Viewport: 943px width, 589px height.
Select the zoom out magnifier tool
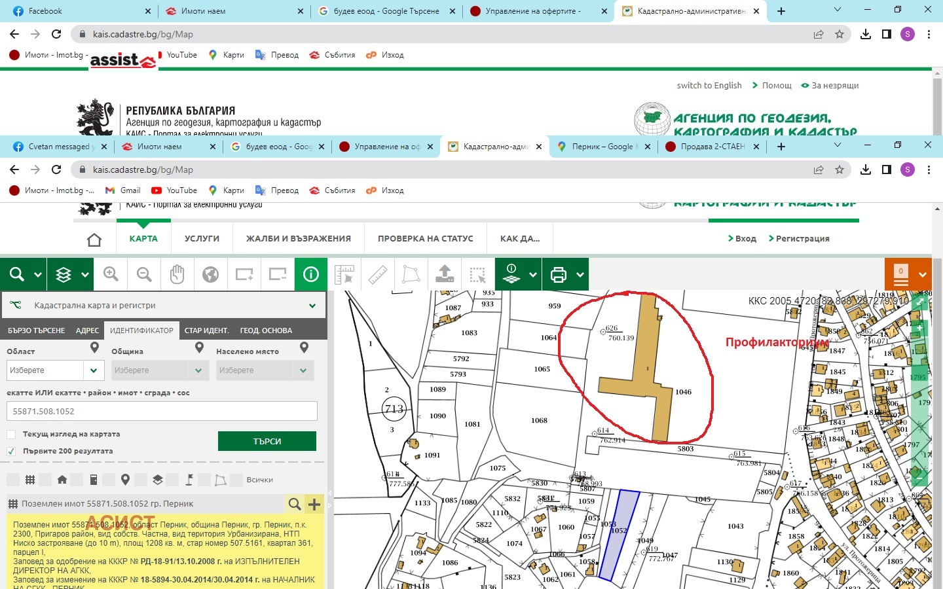tap(144, 274)
